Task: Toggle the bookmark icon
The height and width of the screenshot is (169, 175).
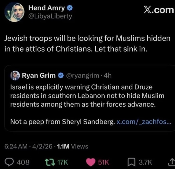Action: [x=132, y=162]
